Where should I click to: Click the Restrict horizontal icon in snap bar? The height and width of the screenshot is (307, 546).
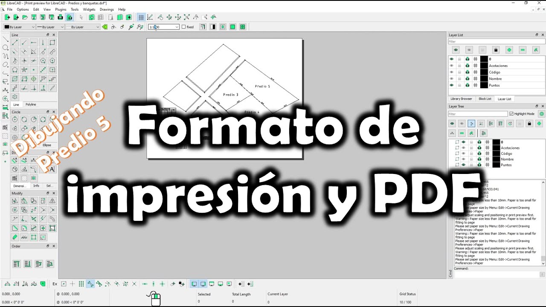tap(145, 284)
